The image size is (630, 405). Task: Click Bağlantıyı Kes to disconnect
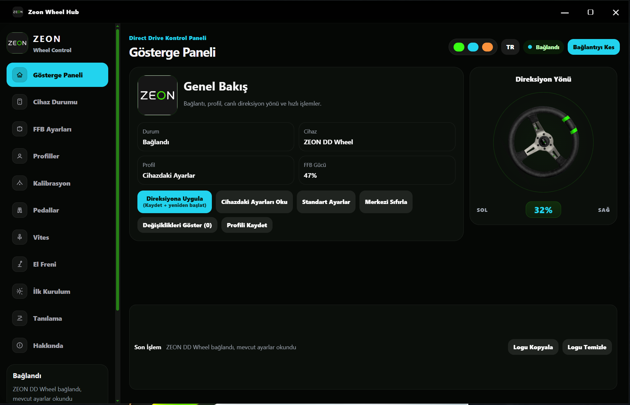pyautogui.click(x=594, y=47)
